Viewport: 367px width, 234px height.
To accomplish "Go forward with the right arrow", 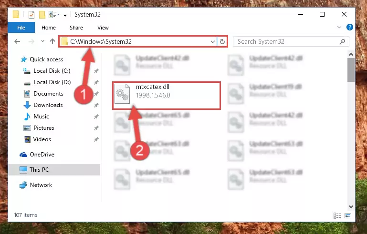I will [31, 41].
